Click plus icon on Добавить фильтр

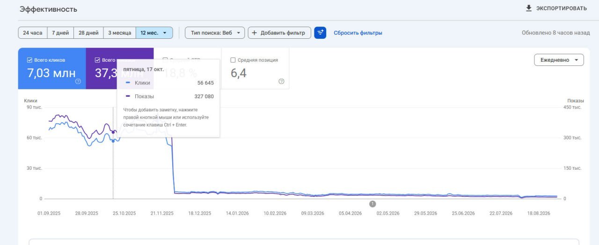[x=255, y=33]
